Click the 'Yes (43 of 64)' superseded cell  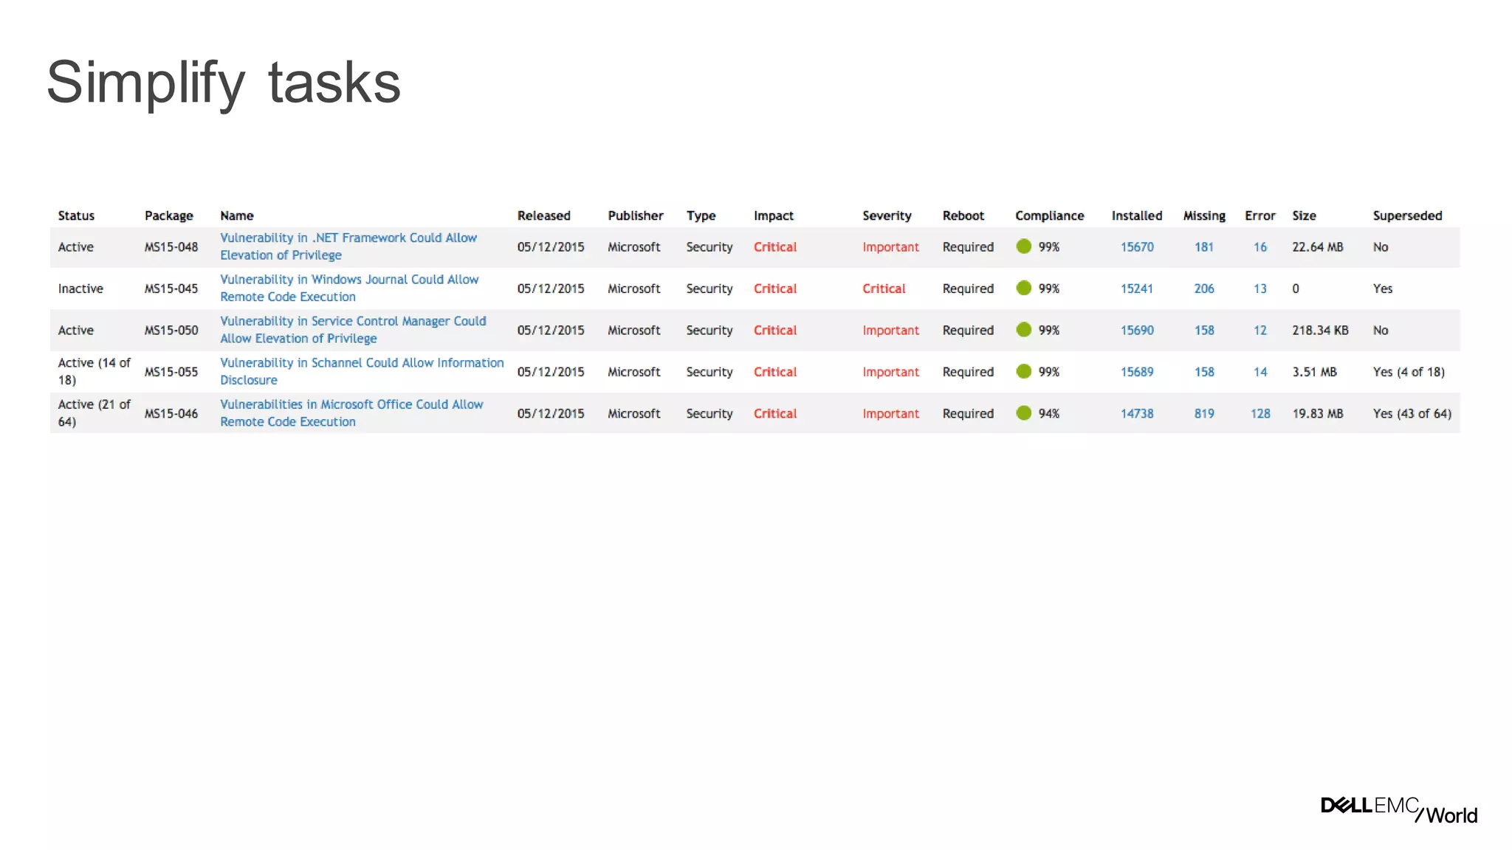pyautogui.click(x=1412, y=414)
